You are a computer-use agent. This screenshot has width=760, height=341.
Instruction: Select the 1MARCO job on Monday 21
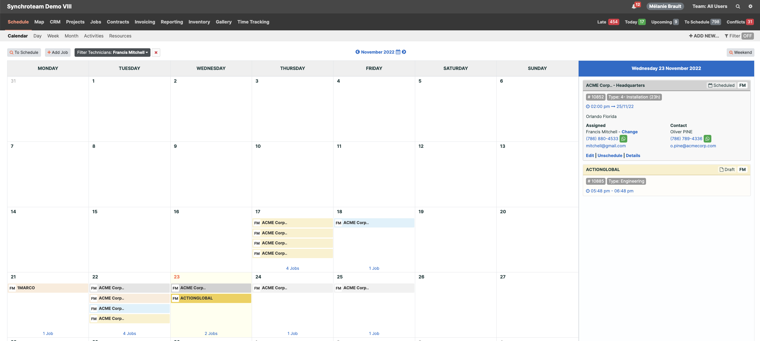click(x=48, y=288)
